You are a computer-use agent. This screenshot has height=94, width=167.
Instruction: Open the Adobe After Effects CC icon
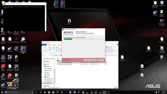pyautogui.click(x=63, y=4)
